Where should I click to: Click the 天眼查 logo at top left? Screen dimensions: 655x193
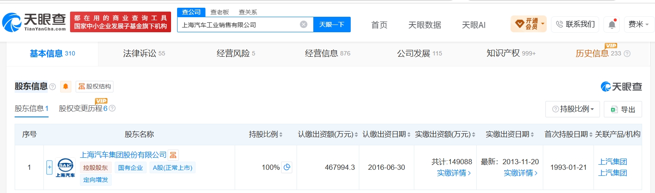[34, 22]
